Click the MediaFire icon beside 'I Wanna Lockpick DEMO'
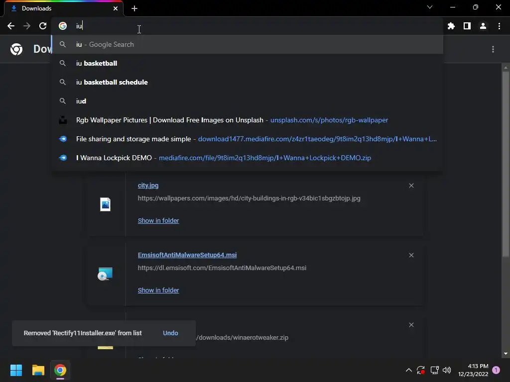Screen dimensions: 510x382 click(63, 158)
